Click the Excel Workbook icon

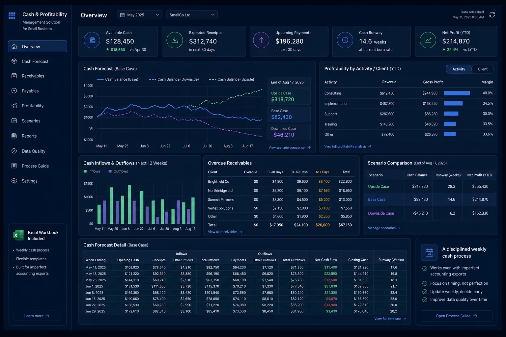pyautogui.click(x=18, y=235)
